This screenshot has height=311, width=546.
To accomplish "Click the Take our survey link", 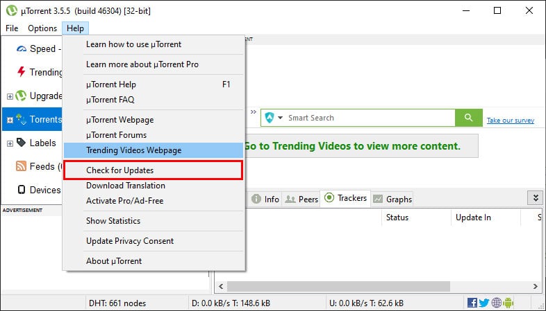I will (x=511, y=120).
